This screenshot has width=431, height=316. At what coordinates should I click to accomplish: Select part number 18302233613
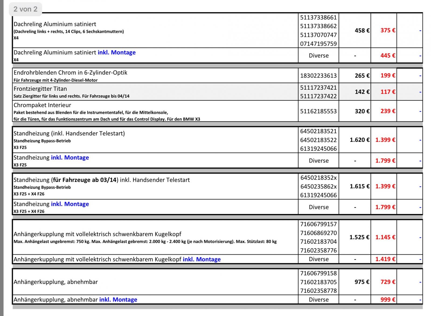pyautogui.click(x=318, y=76)
